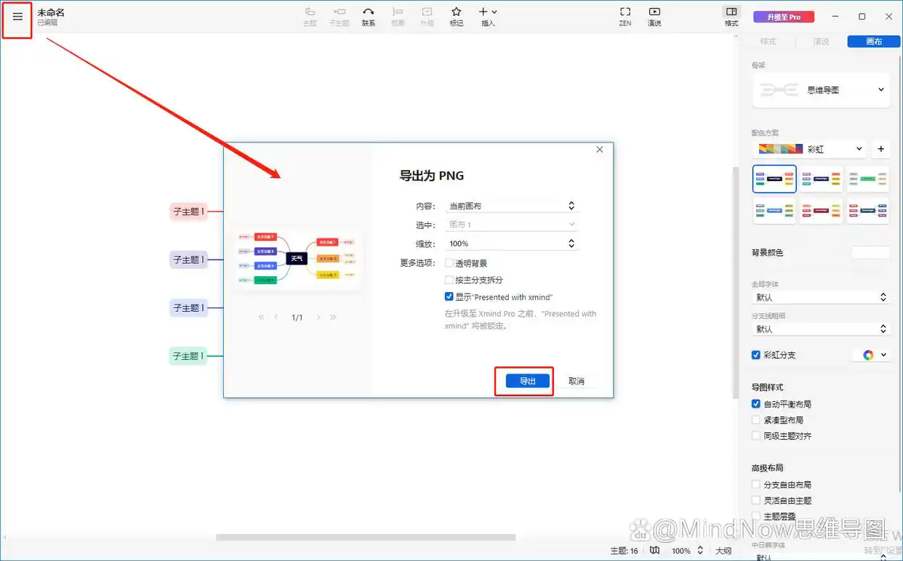Go to previous preview page in export dialog
Viewport: 903px width, 561px height.
276,318
